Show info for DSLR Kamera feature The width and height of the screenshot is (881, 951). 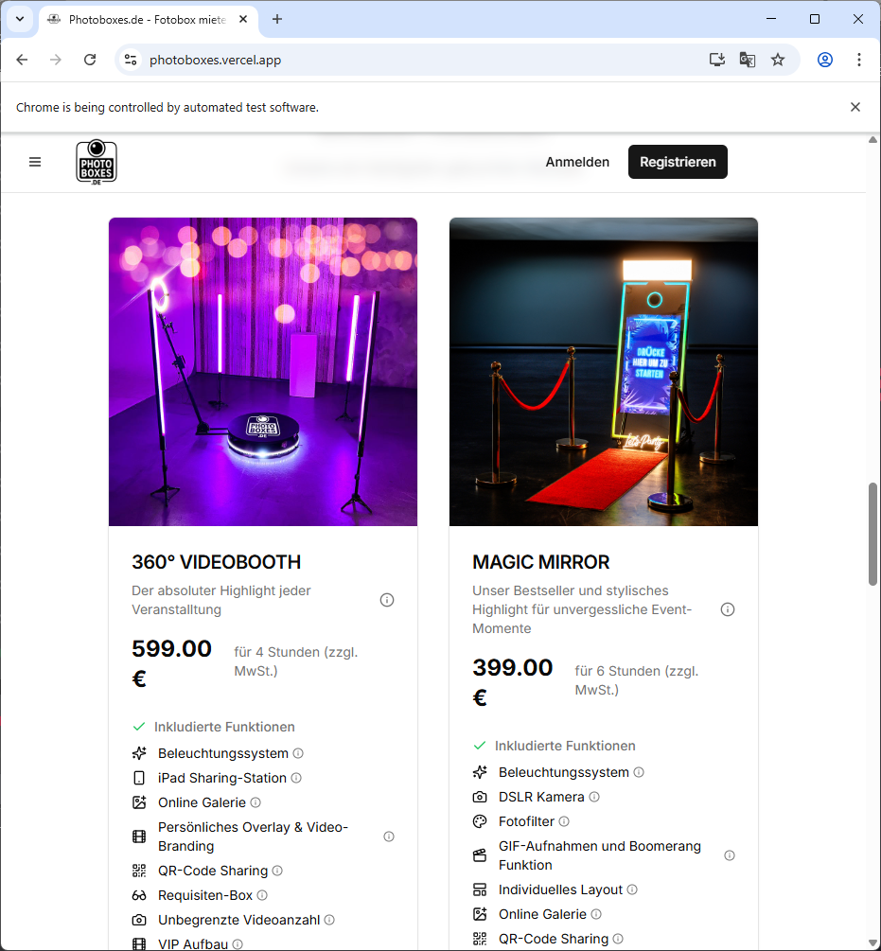[594, 797]
